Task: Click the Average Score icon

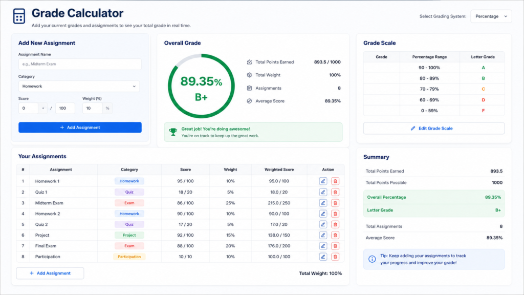Action: 249,101
